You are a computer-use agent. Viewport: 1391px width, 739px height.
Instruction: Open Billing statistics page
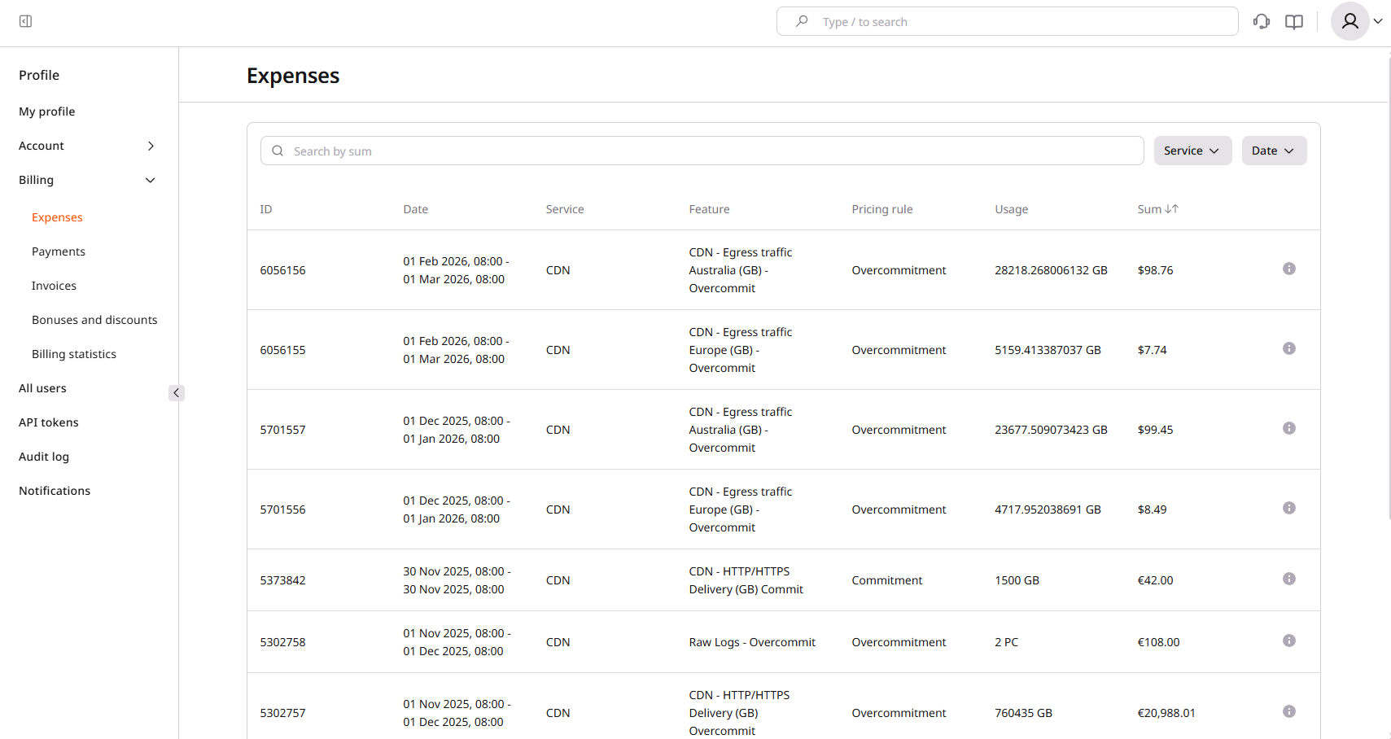click(74, 354)
